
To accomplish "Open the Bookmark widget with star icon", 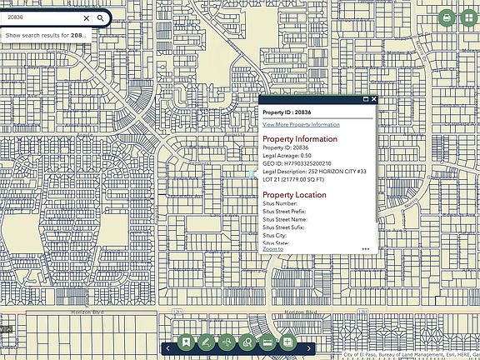I will [186, 342].
